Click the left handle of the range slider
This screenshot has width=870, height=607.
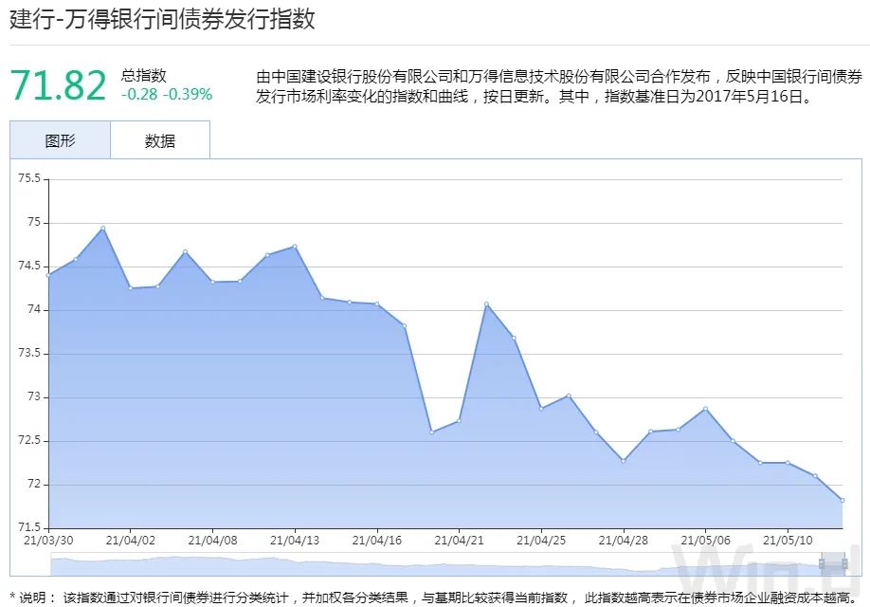click(x=822, y=563)
